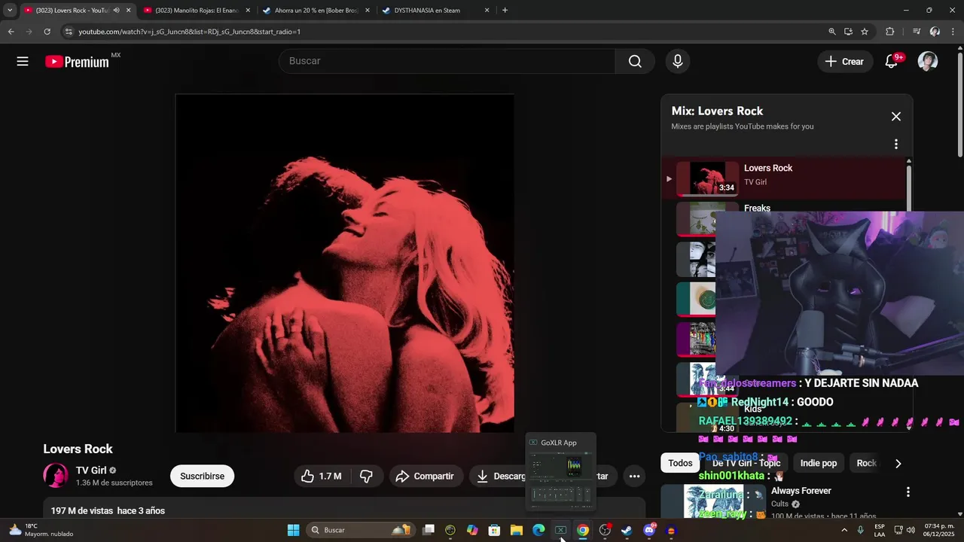Click the zoom magnifier in address bar

[832, 32]
